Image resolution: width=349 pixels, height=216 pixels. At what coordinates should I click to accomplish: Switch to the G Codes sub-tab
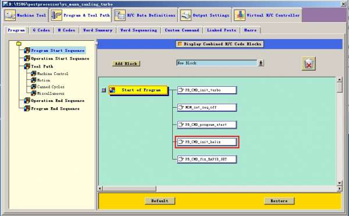point(41,30)
